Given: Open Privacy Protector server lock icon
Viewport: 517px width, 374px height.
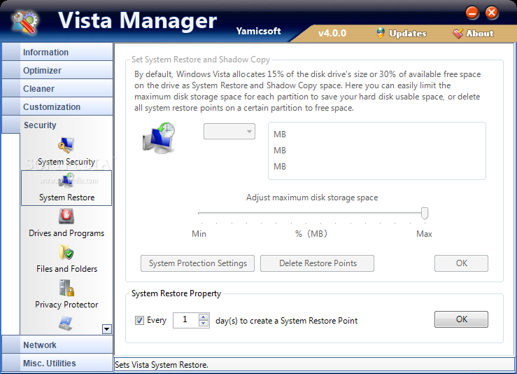Looking at the screenshot, I should [66, 288].
